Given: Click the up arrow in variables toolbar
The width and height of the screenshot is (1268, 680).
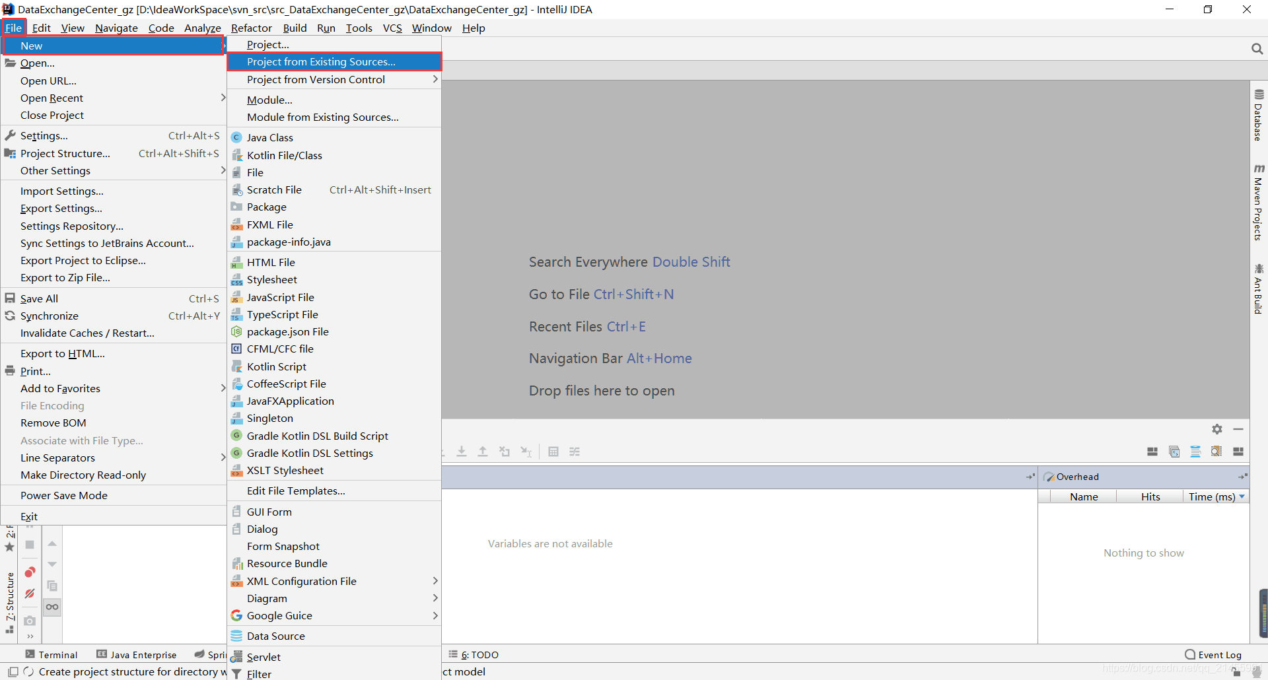Looking at the screenshot, I should (x=52, y=543).
